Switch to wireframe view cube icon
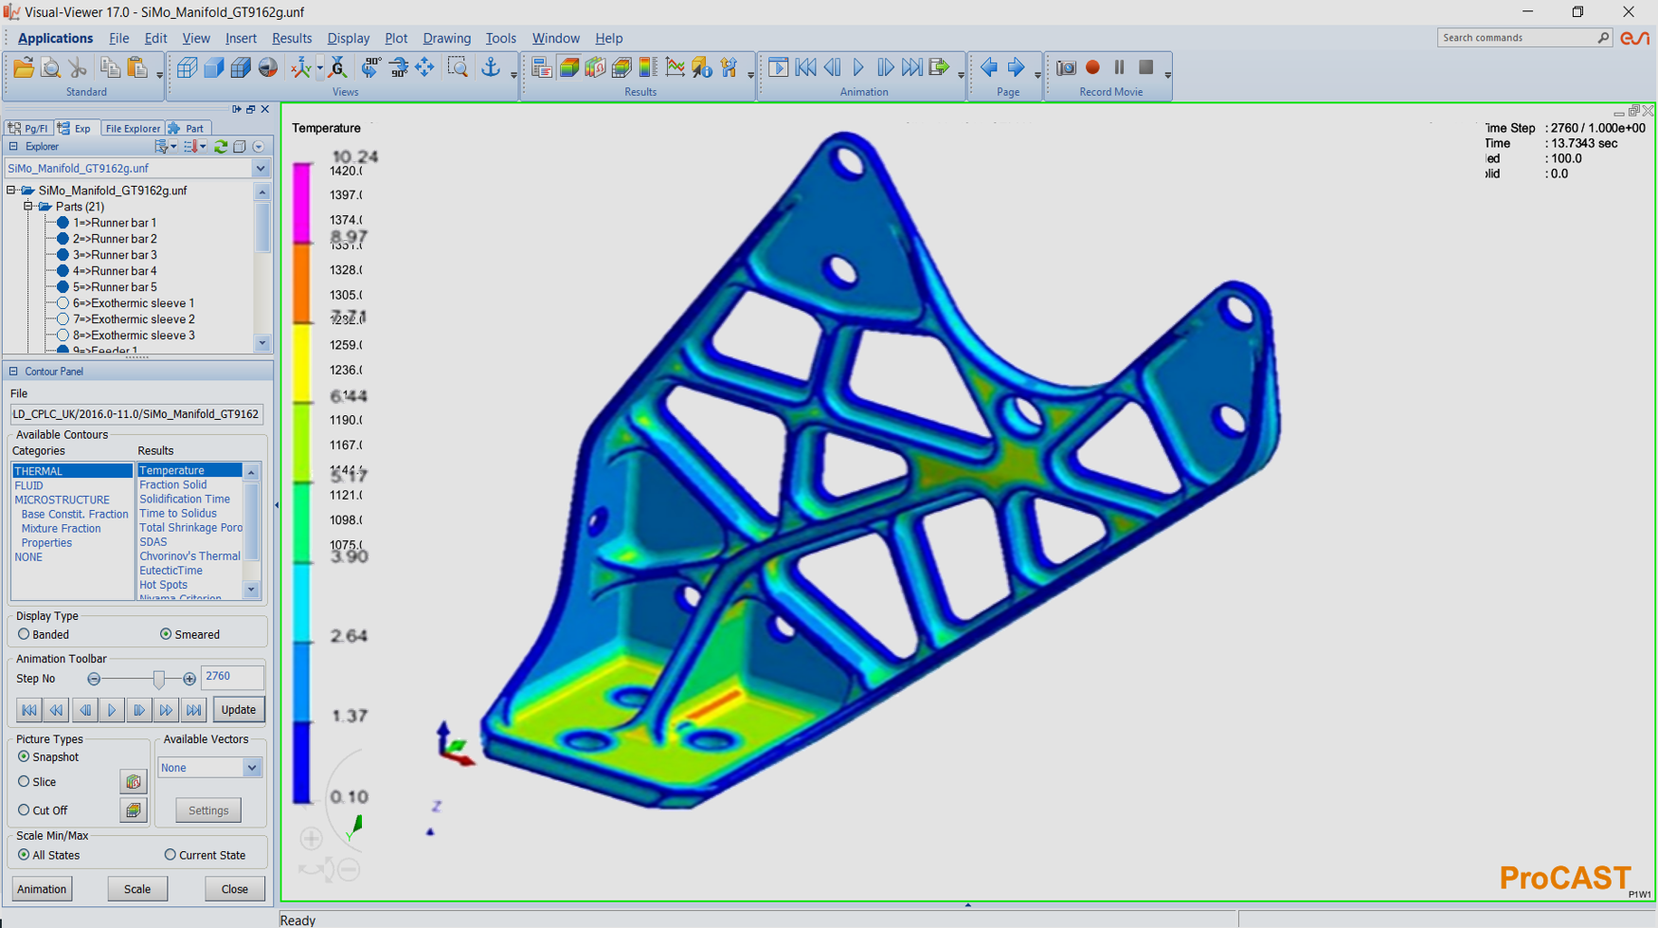 pos(188,68)
